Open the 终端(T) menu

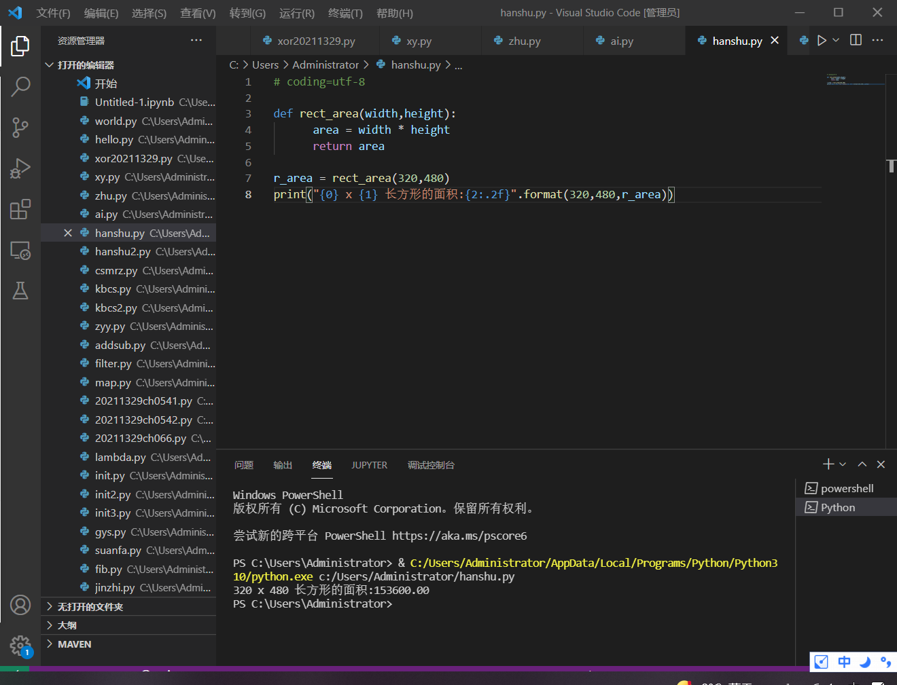point(345,13)
